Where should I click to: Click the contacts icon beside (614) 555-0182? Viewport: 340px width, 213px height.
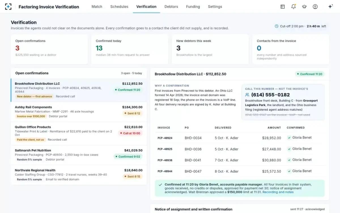point(247,95)
